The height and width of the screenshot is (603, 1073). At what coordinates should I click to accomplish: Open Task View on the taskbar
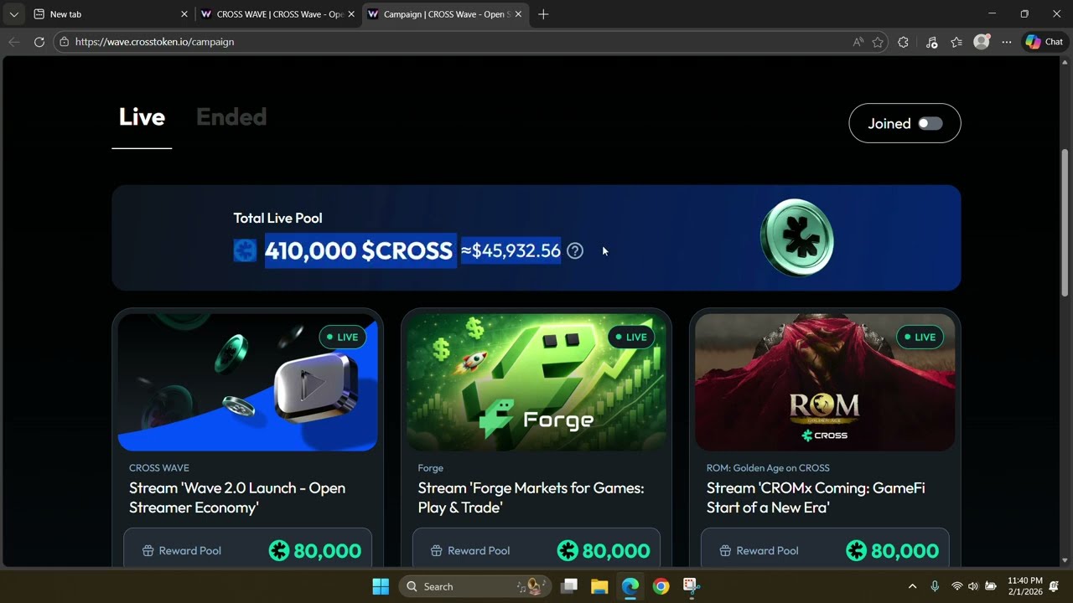click(569, 586)
